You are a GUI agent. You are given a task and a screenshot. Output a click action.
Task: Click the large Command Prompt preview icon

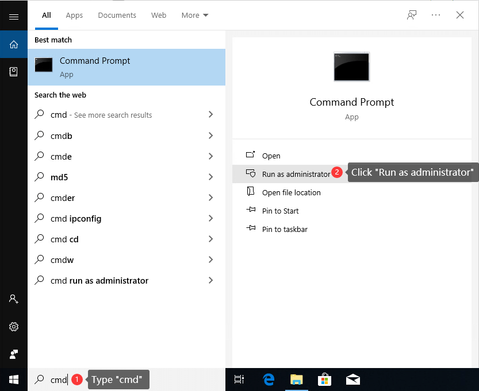[x=351, y=67]
